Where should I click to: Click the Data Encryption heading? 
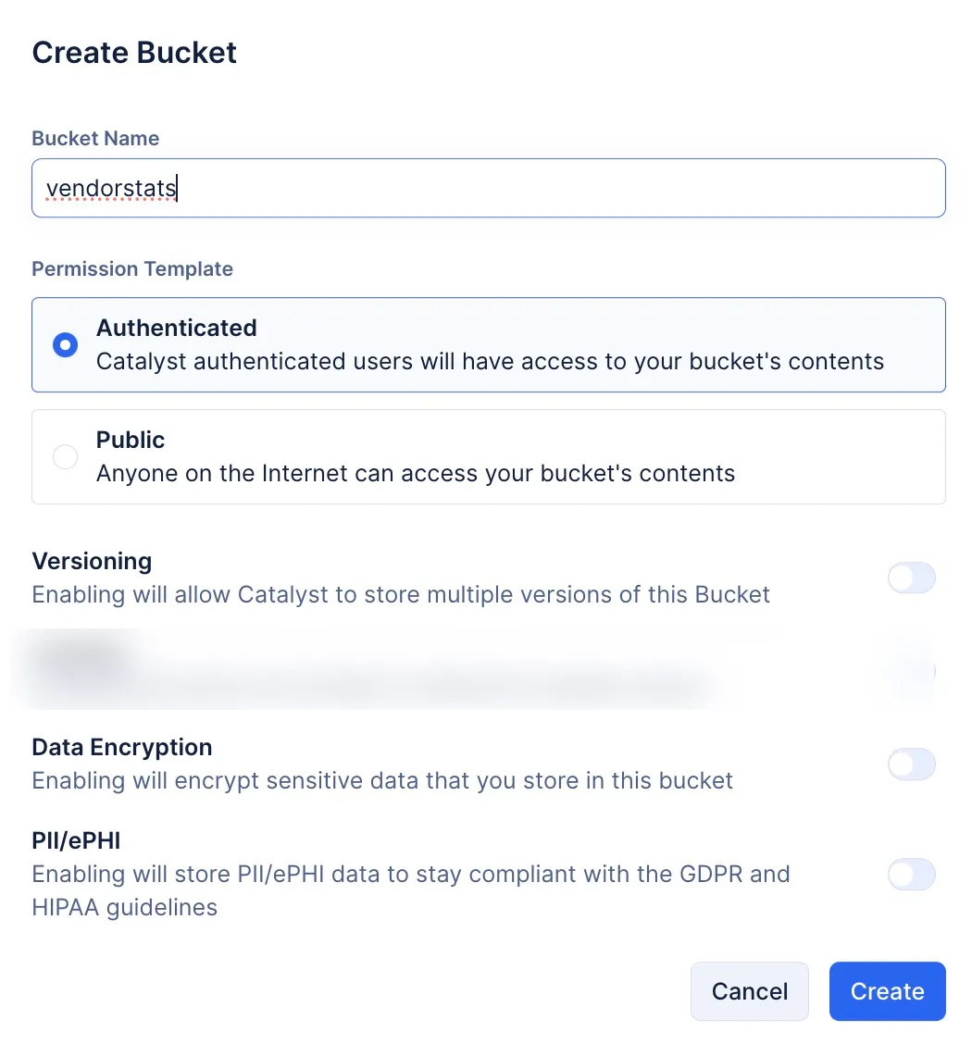click(122, 747)
